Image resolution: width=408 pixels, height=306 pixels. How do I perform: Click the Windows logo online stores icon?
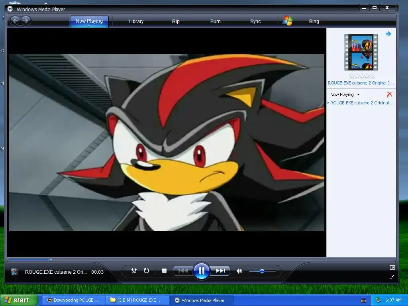(288, 21)
